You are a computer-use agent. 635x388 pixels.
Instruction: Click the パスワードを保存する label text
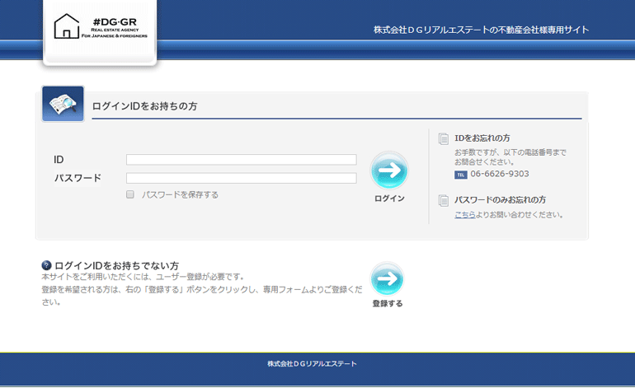[x=180, y=195]
